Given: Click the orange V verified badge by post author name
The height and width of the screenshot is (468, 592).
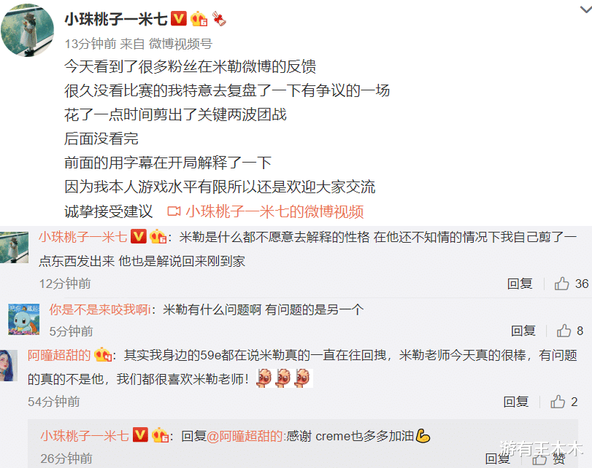Looking at the screenshot, I should pos(179,18).
